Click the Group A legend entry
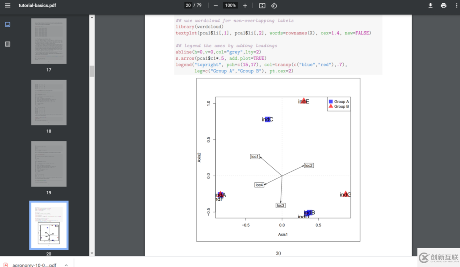The width and height of the screenshot is (460, 267). [339, 101]
